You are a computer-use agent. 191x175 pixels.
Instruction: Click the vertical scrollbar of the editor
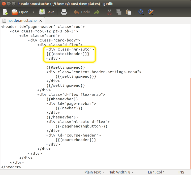190,123
